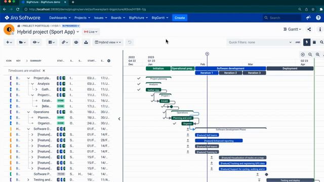This screenshot has width=324, height=182.
Task: Click the Deployment timebox bar
Action: (290, 68)
